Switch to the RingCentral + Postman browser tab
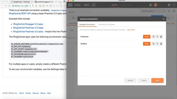 (x=22, y=2)
